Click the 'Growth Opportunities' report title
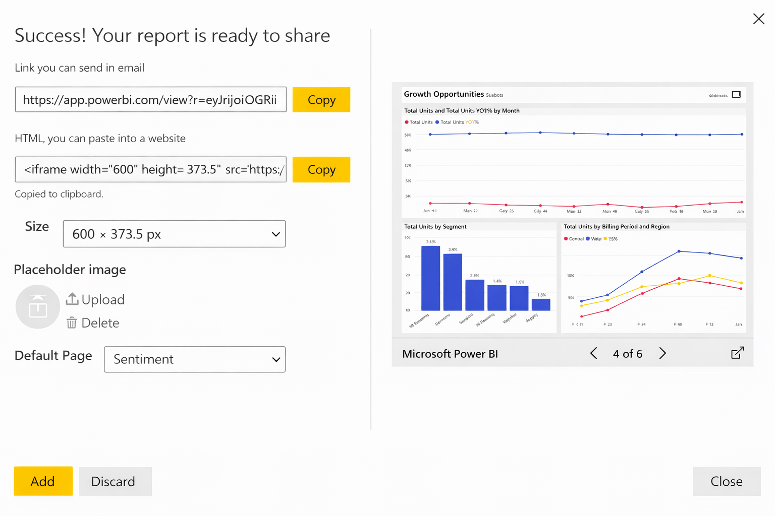Screen dimensions: 775x516 pyautogui.click(x=444, y=94)
